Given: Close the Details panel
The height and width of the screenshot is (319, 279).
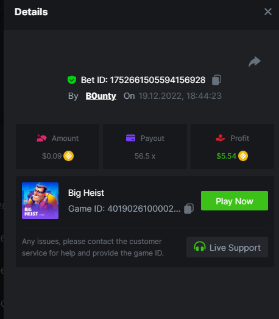Looking at the screenshot, I should click(x=268, y=12).
